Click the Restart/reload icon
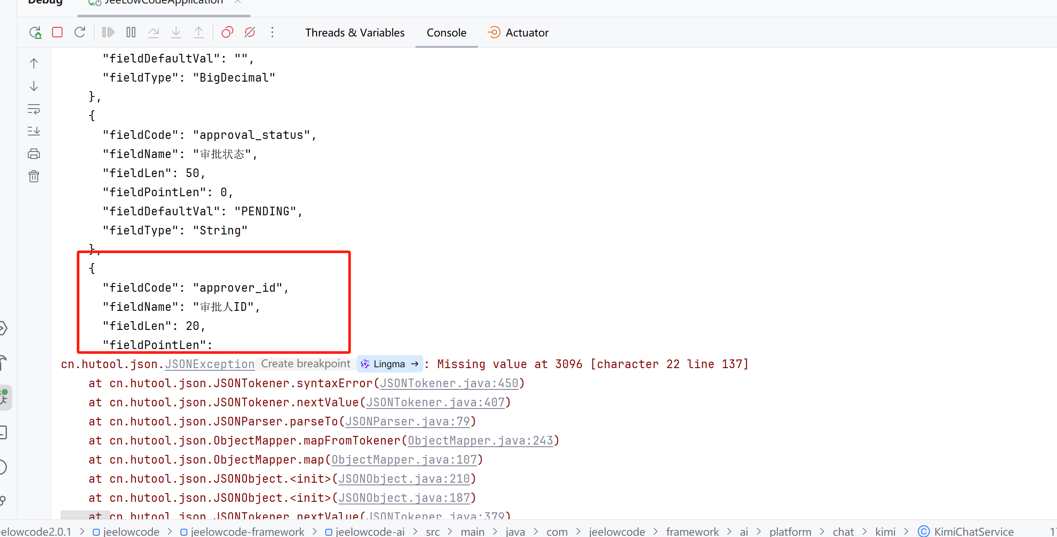Viewport: 1057px width, 537px height. tap(80, 33)
